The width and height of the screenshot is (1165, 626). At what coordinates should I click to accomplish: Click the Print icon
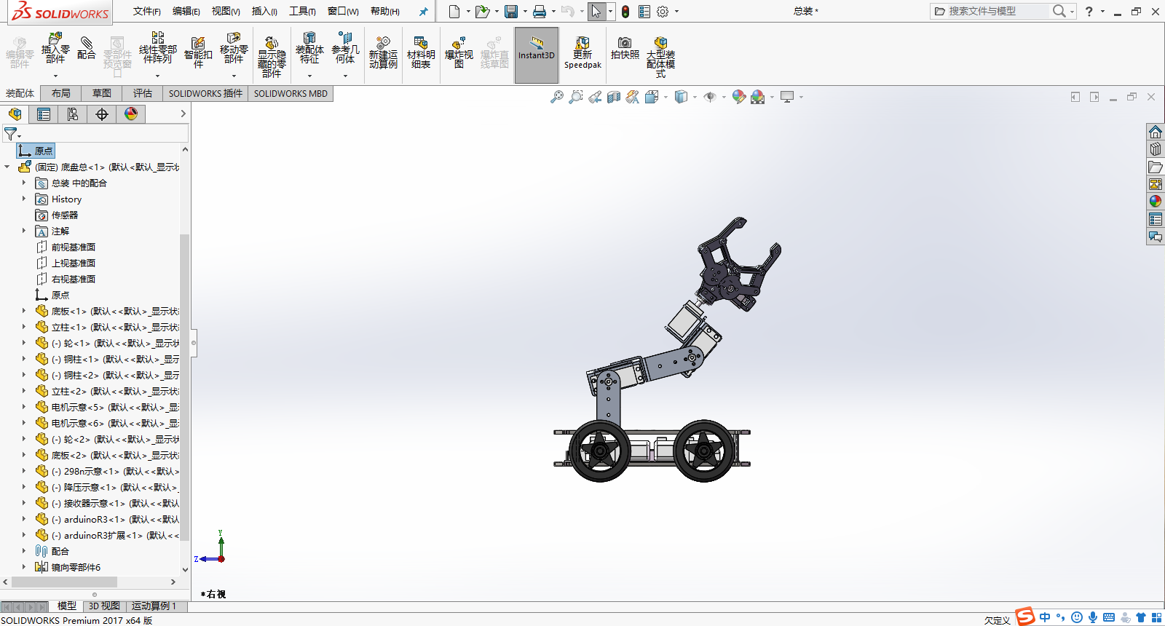540,12
